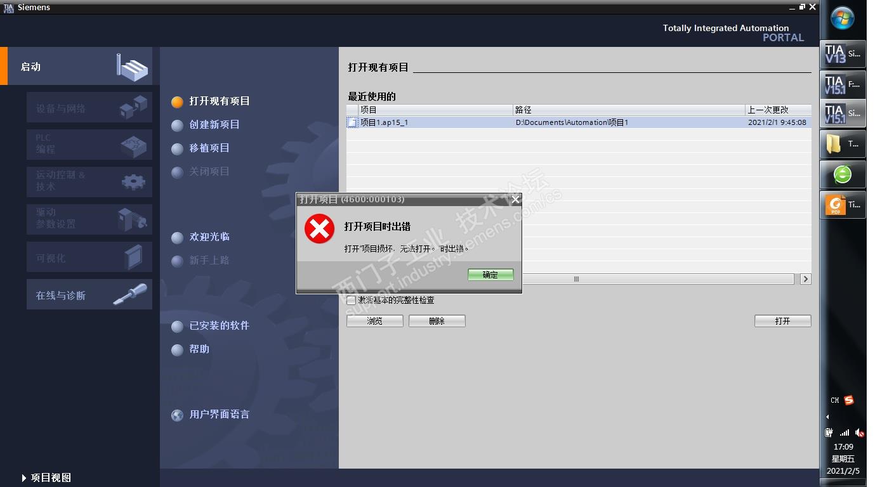Open the orange PDF taskbar app Ti...
This screenshot has width=894, height=487.
point(843,205)
